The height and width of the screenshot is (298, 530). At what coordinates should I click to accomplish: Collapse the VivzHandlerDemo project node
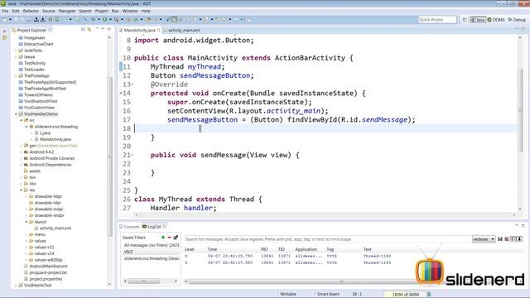pos(16,114)
